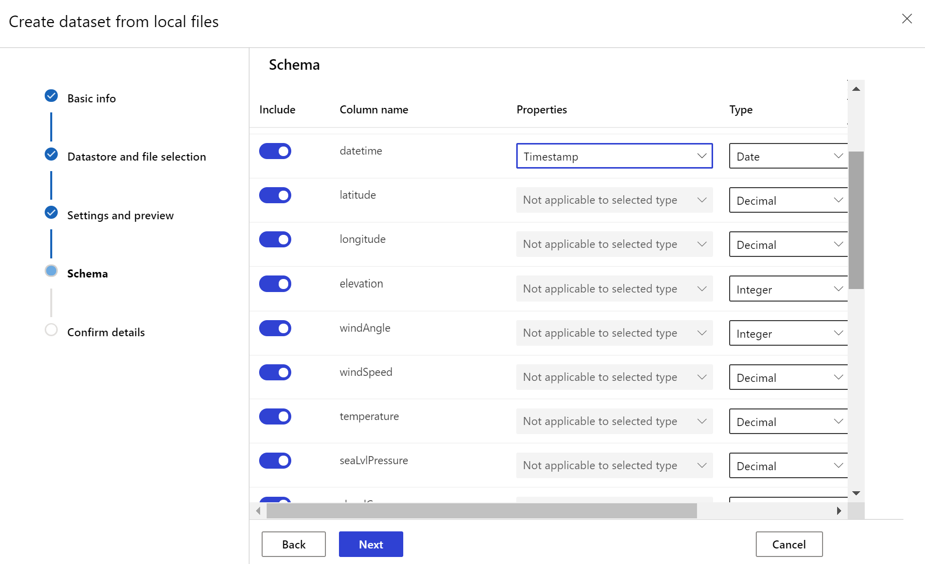Expand the elevation Integer type dropdown
Image resolution: width=925 pixels, height=564 pixels.
[788, 289]
